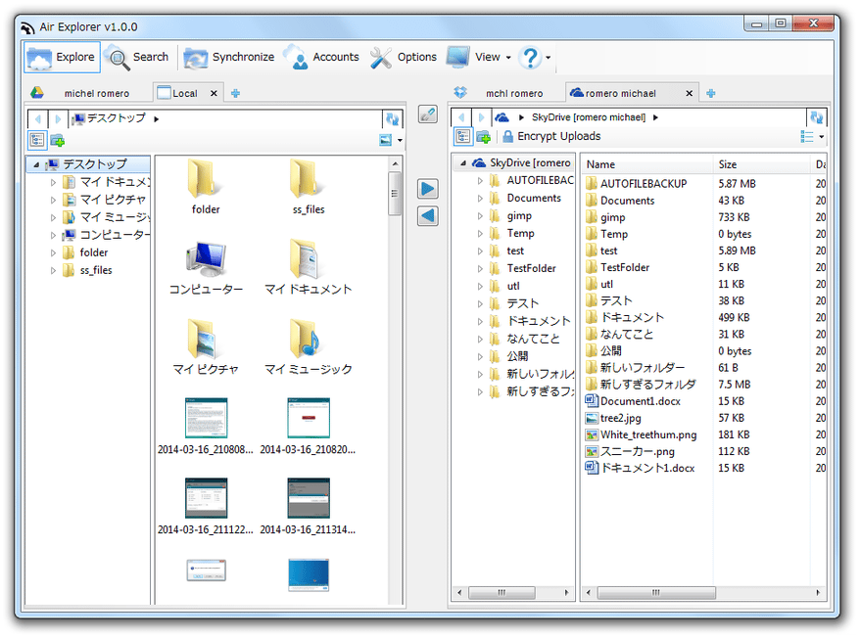The height and width of the screenshot is (639, 860).
Task: Click the SkyDrive tree horizontal scrollbar thumb
Action: tap(502, 593)
